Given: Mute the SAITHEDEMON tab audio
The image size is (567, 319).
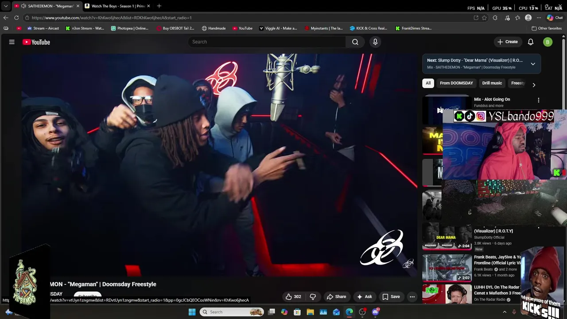Looking at the screenshot, I should [23, 6].
